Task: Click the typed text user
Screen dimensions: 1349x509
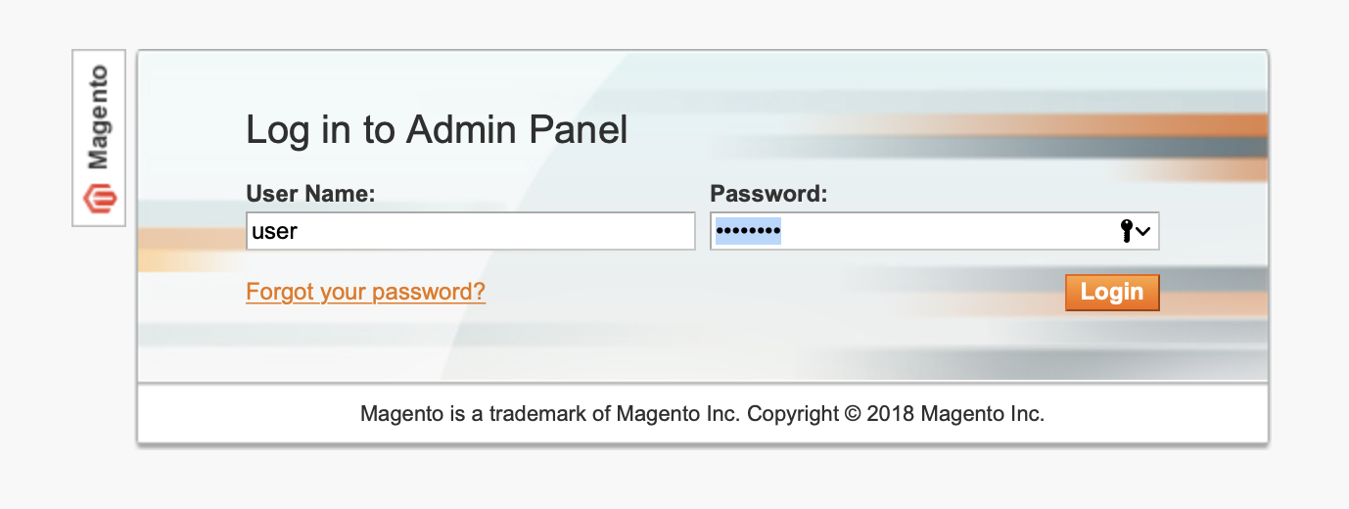Action: point(274,232)
